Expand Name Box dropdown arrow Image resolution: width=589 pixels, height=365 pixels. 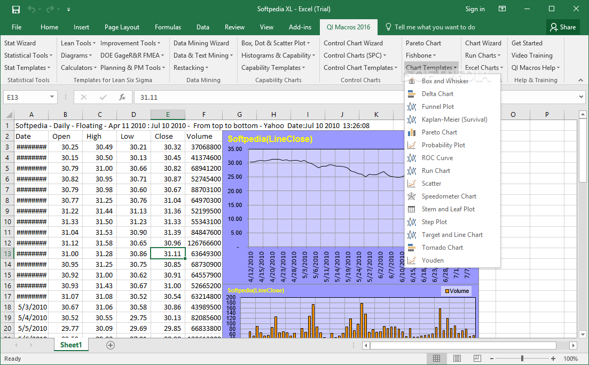(x=52, y=97)
